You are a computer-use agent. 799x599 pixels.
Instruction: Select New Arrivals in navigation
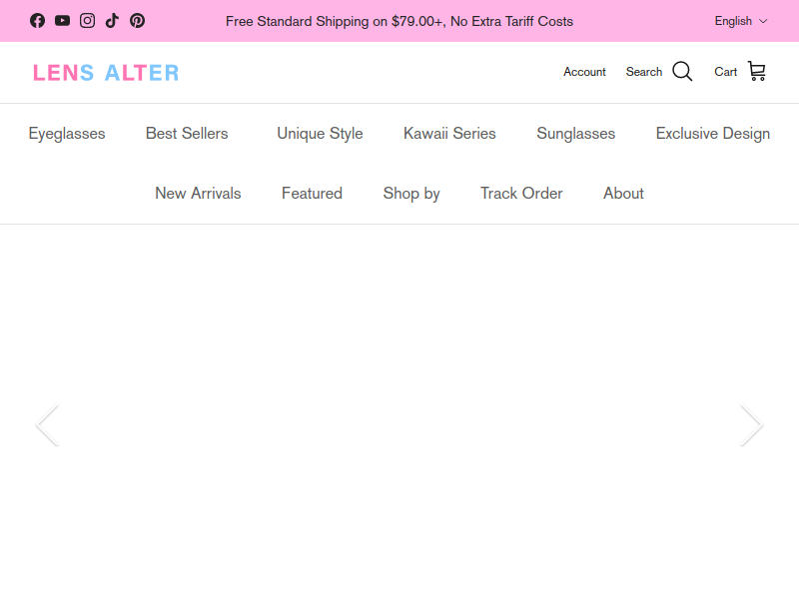[198, 194]
